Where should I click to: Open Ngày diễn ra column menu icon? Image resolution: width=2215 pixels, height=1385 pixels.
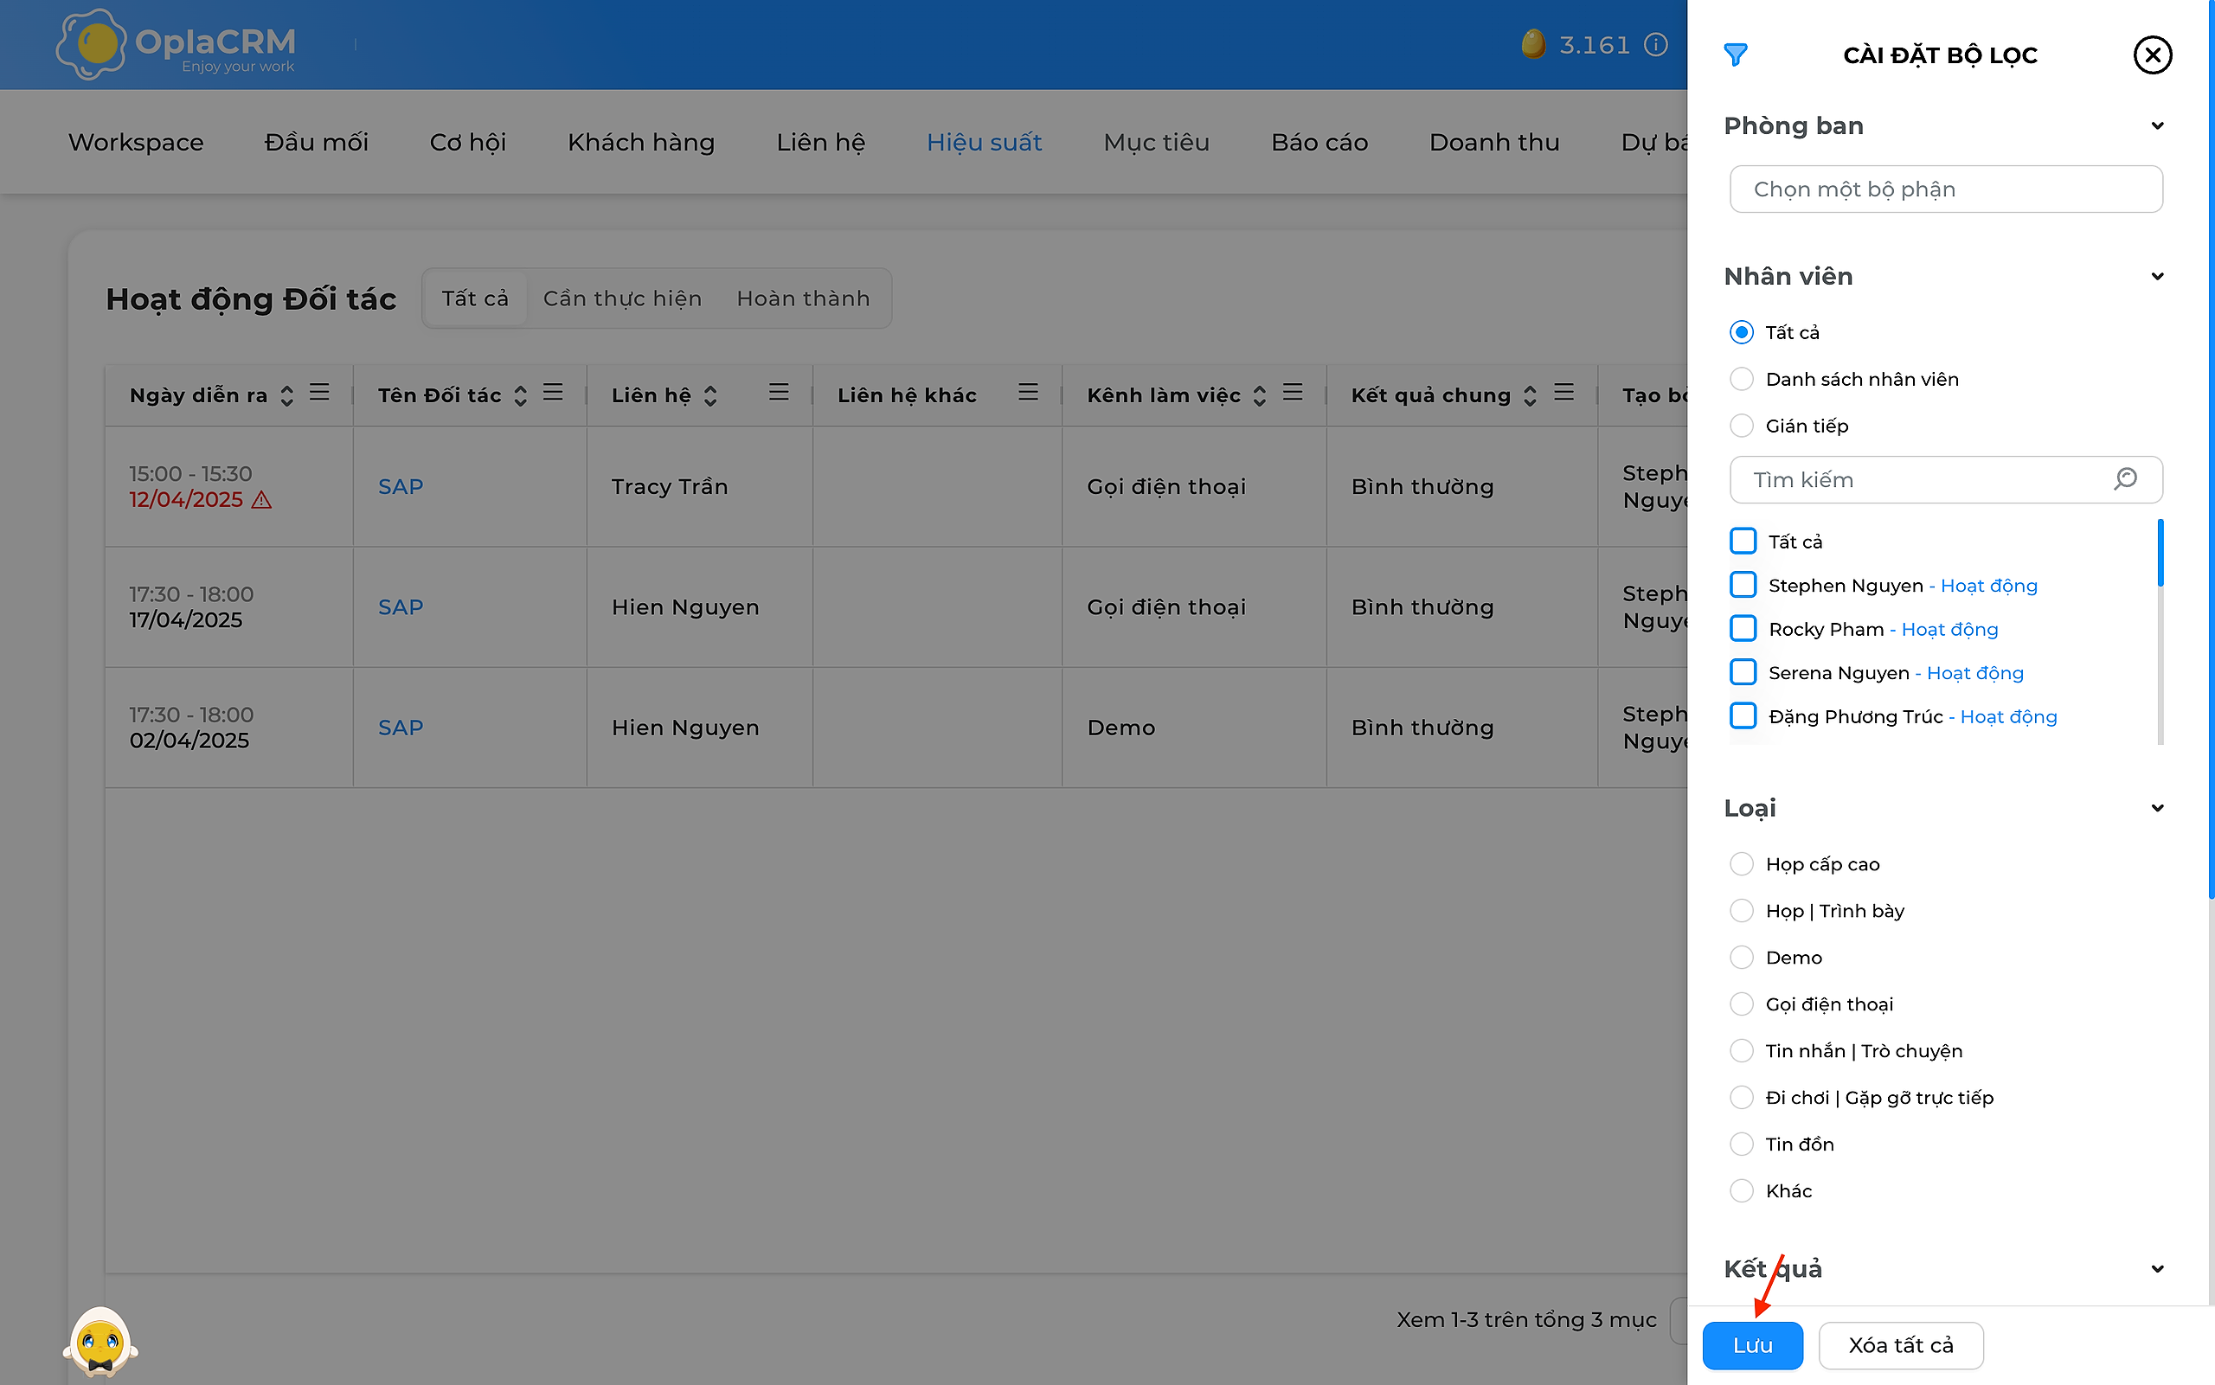[318, 393]
